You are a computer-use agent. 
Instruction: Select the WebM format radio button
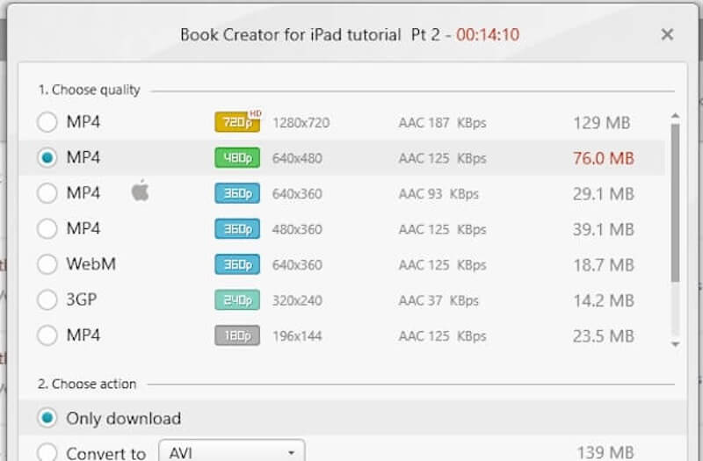(47, 264)
